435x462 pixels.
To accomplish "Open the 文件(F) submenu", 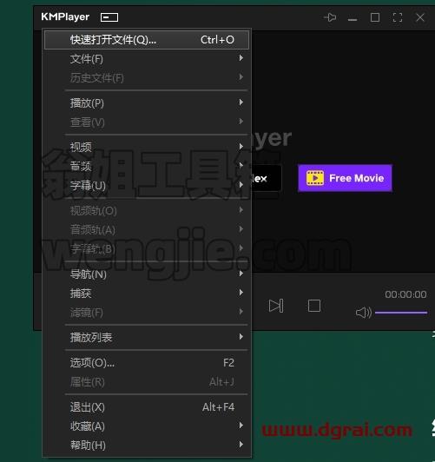I will 147,59.
